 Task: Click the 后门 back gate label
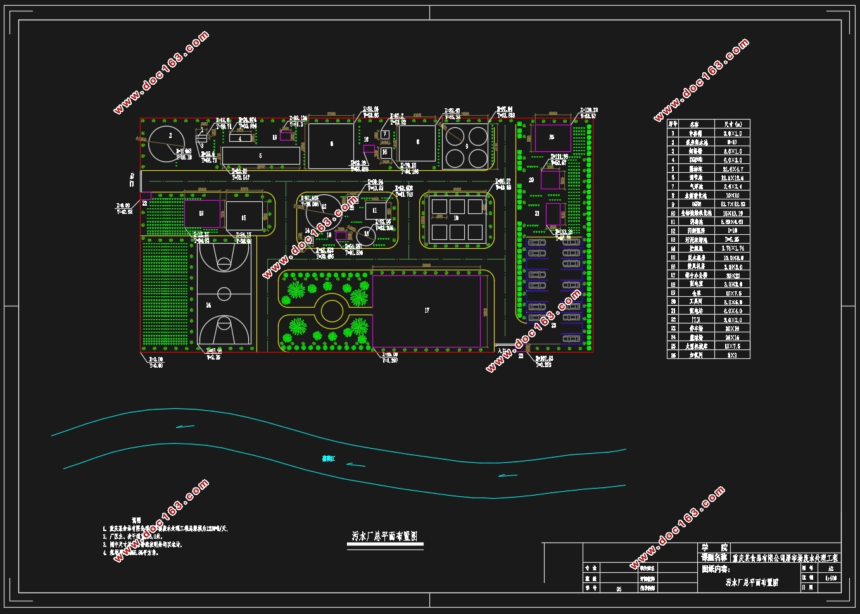coord(132,179)
